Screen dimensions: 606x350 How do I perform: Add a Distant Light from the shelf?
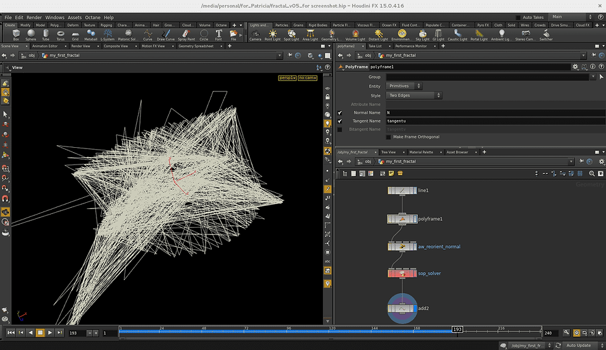click(378, 35)
